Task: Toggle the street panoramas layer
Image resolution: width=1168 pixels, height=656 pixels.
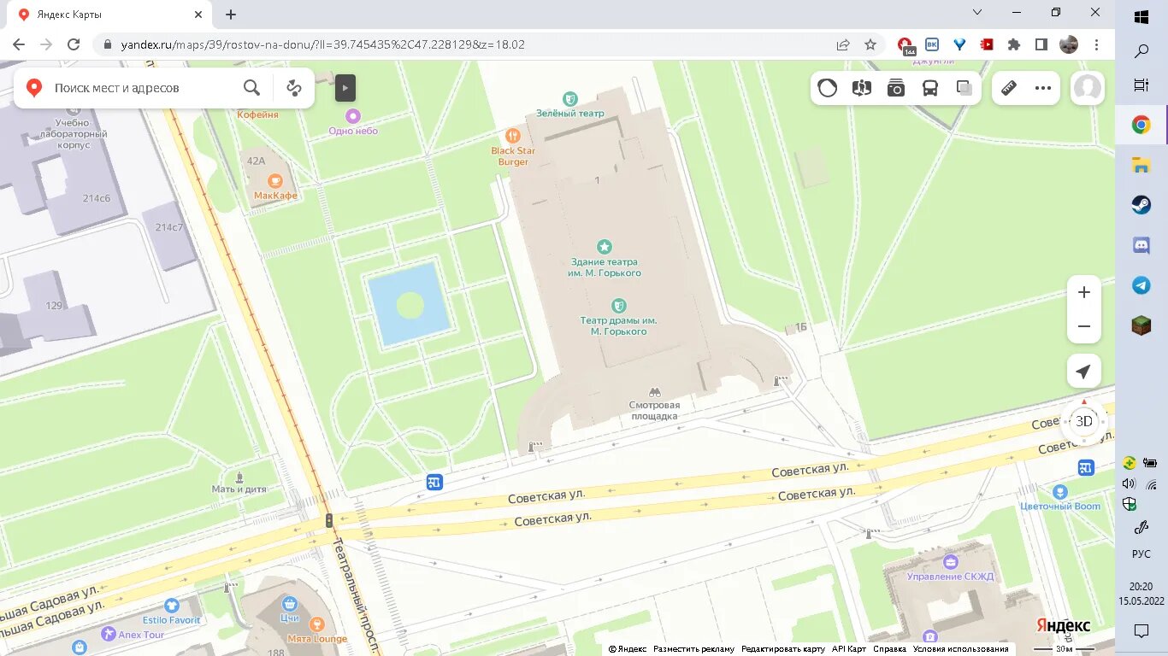Action: 862,87
